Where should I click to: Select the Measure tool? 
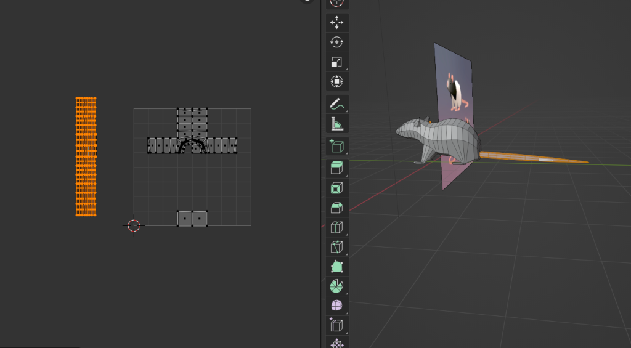[x=337, y=124]
